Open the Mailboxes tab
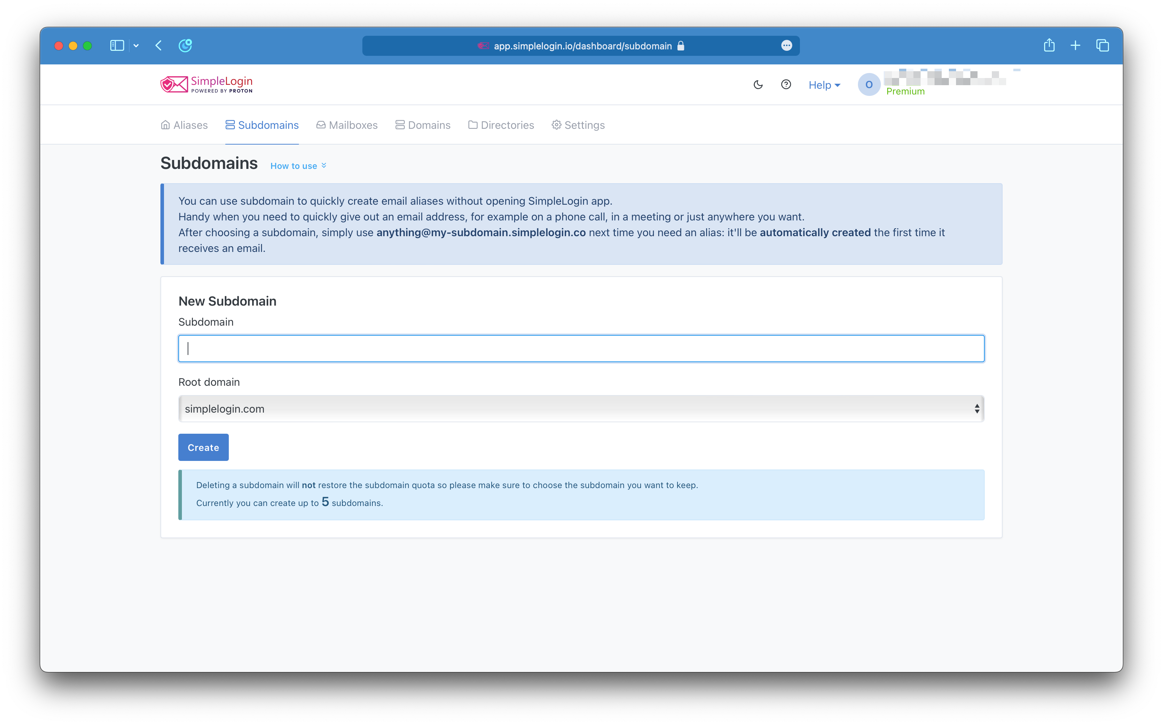1163x725 pixels. point(347,125)
